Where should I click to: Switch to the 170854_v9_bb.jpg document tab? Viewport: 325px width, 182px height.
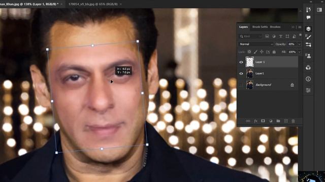(93, 4)
